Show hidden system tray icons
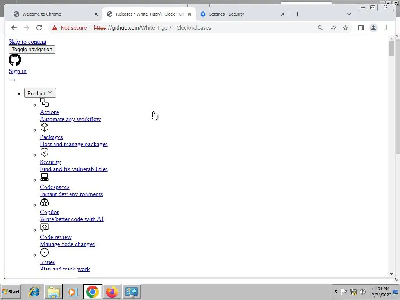400x300 pixels. [336, 291]
